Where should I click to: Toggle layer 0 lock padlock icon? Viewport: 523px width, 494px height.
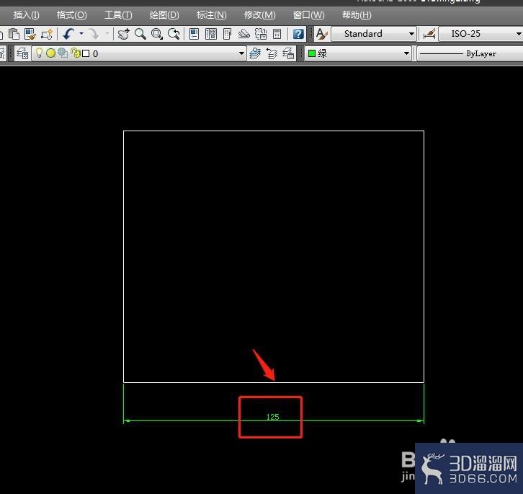(x=76, y=53)
